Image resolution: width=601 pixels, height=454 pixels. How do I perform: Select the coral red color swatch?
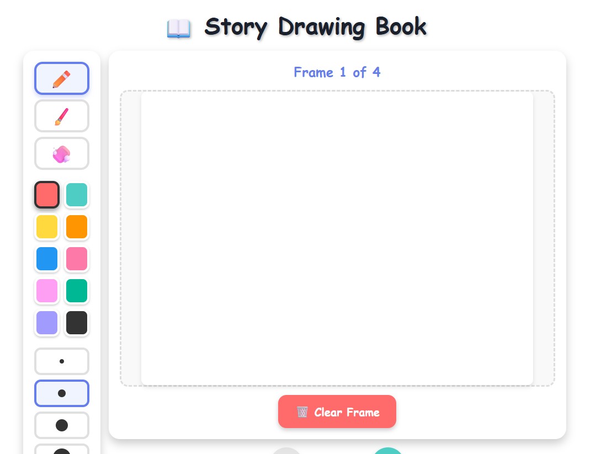tap(47, 195)
